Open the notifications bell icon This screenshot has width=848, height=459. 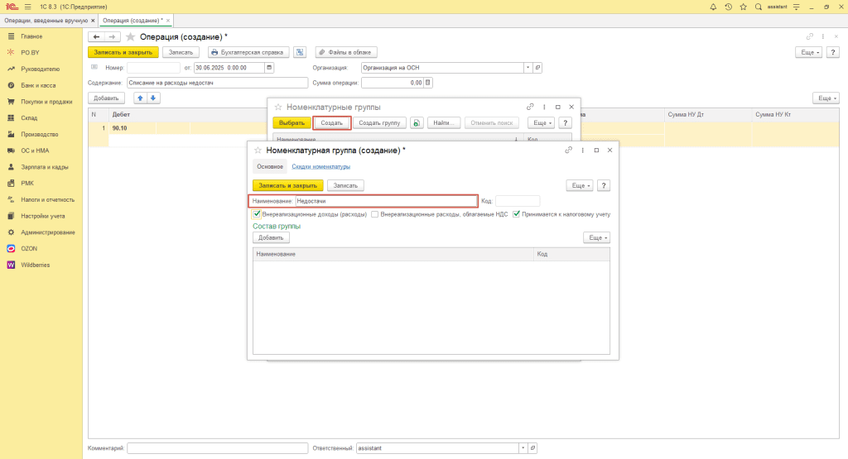point(713,7)
